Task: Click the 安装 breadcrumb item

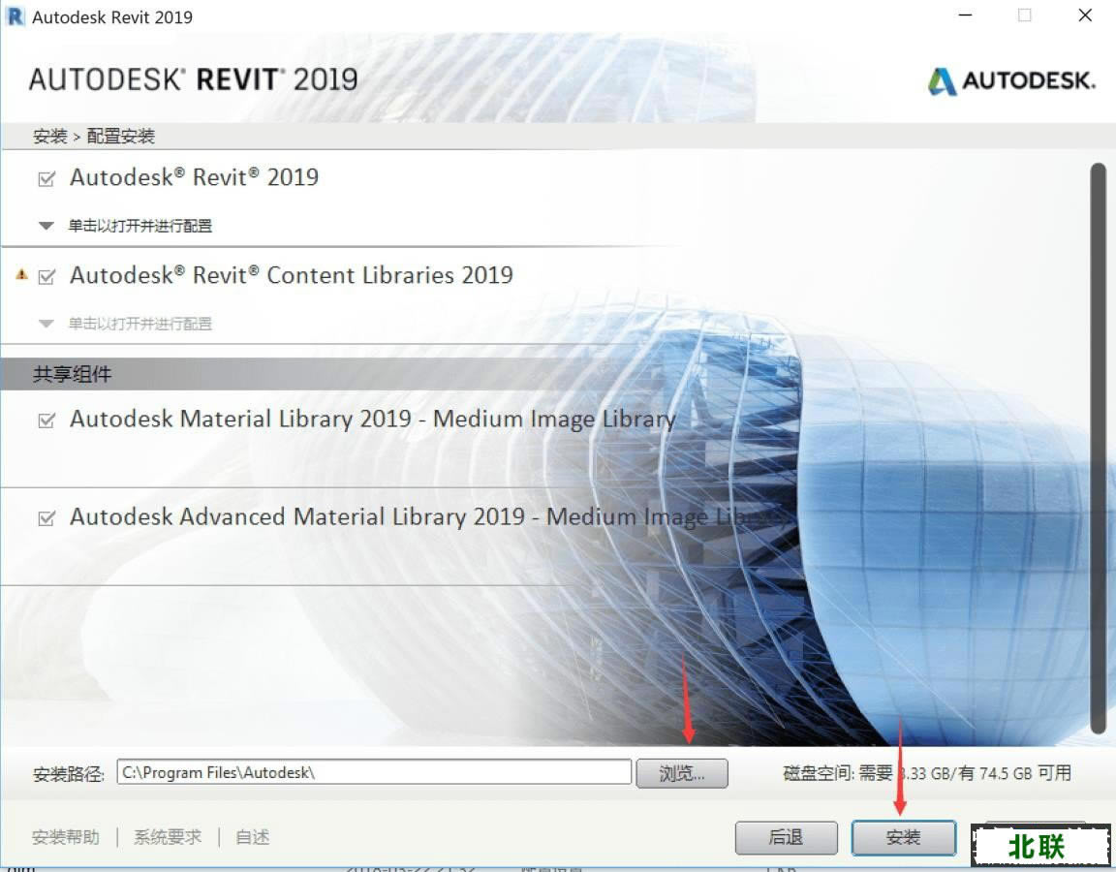Action: 49,136
